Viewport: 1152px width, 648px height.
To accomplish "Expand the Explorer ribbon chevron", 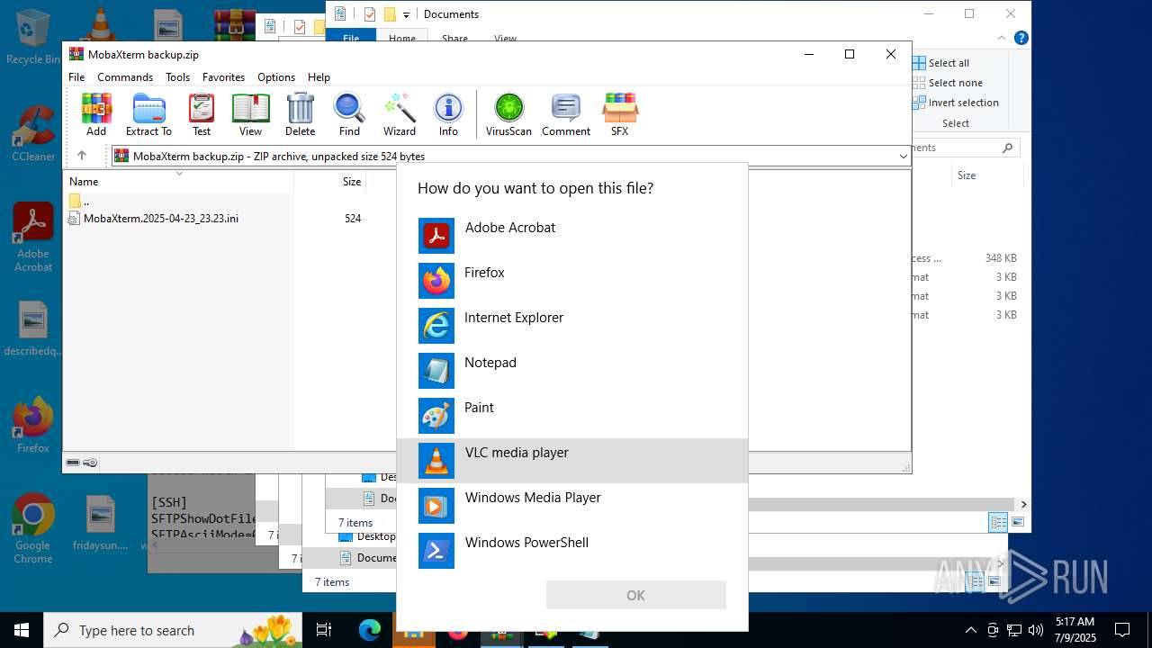I will pos(1002,39).
